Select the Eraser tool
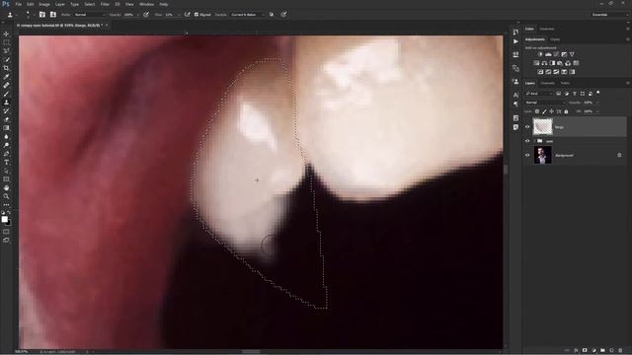Viewport: 632px width, 355px height. (6, 119)
